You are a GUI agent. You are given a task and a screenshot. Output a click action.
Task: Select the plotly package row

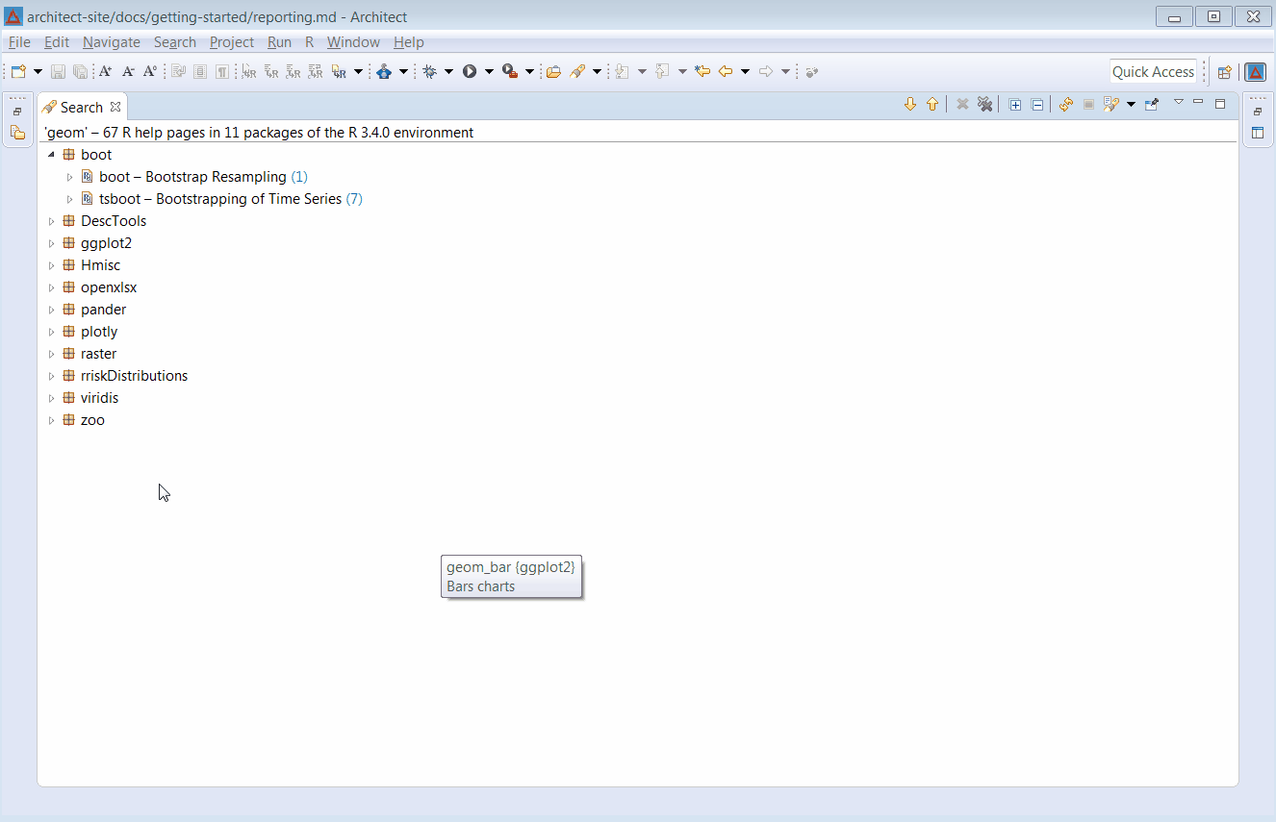pyautogui.click(x=89, y=332)
